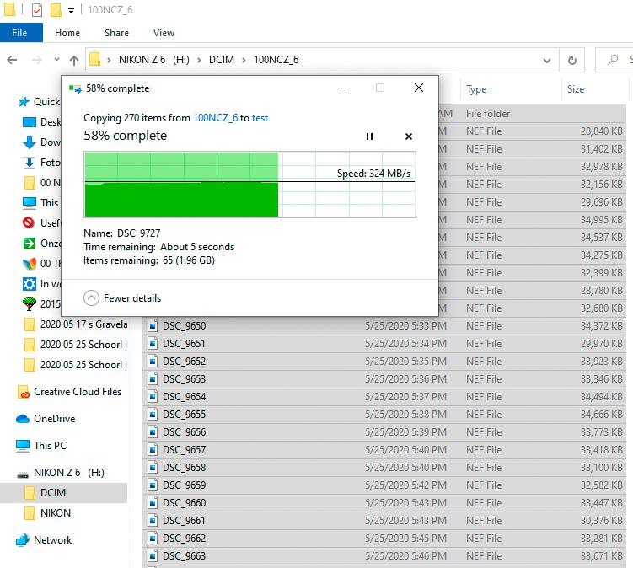Open the Customize Quick Access Toolbar dropdown
The height and width of the screenshot is (568, 633).
71,10
